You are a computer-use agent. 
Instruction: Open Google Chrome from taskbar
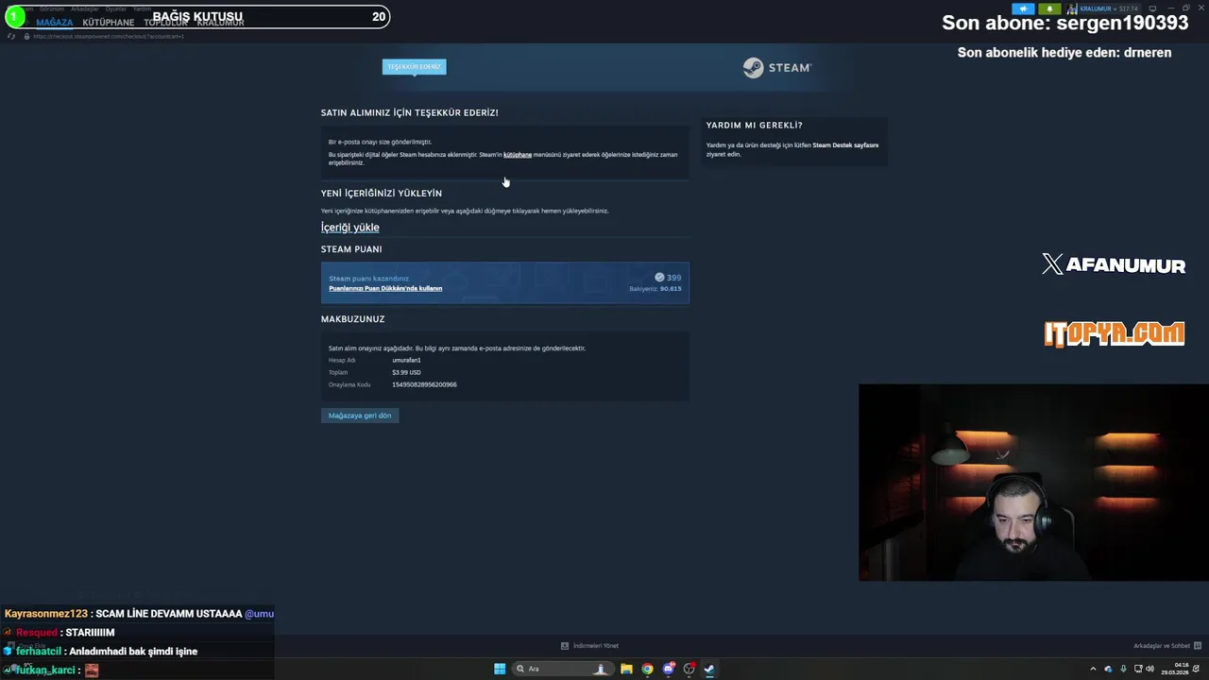[647, 669]
